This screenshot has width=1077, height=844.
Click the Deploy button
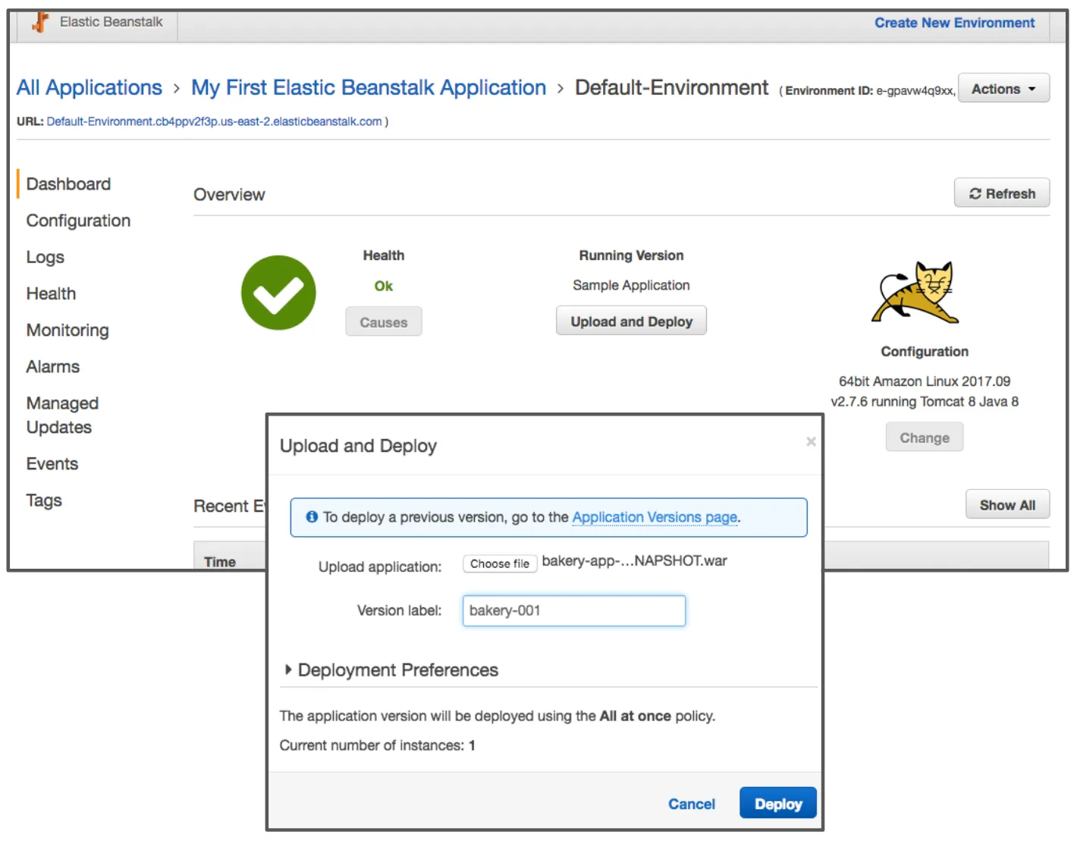(777, 804)
